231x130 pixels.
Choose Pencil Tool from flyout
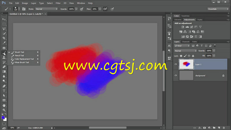tap(24, 55)
